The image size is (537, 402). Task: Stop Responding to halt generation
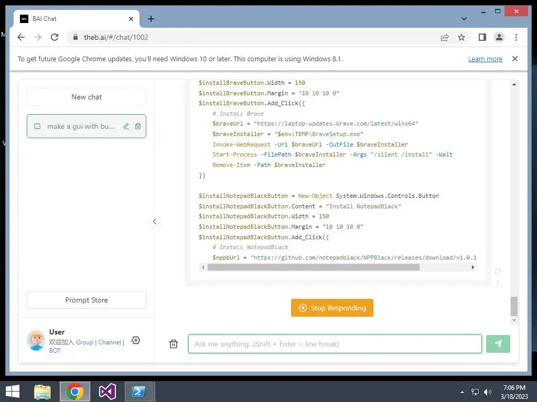click(332, 308)
